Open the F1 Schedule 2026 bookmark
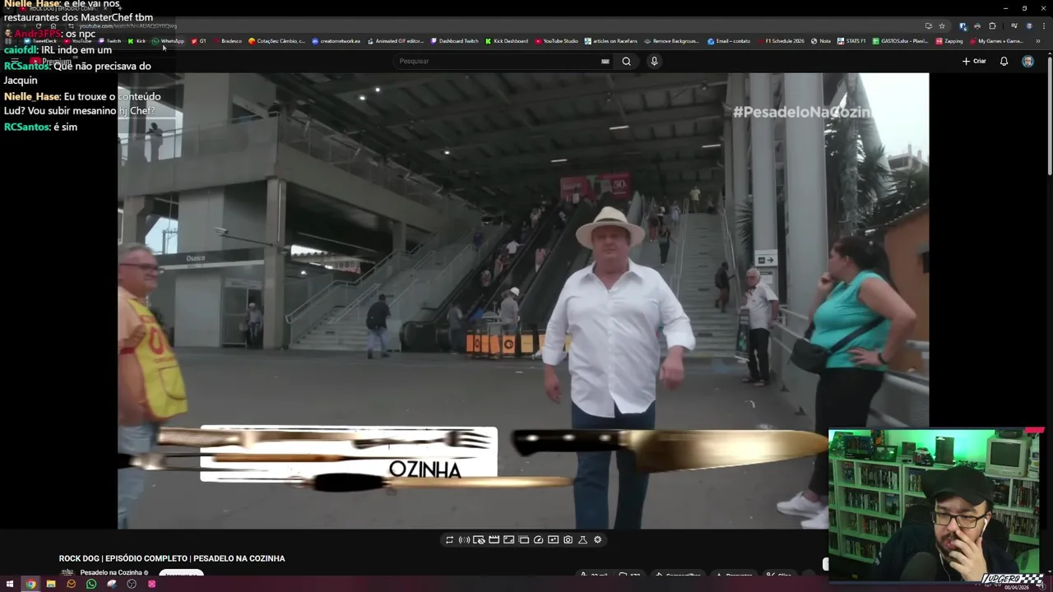 [x=781, y=41]
